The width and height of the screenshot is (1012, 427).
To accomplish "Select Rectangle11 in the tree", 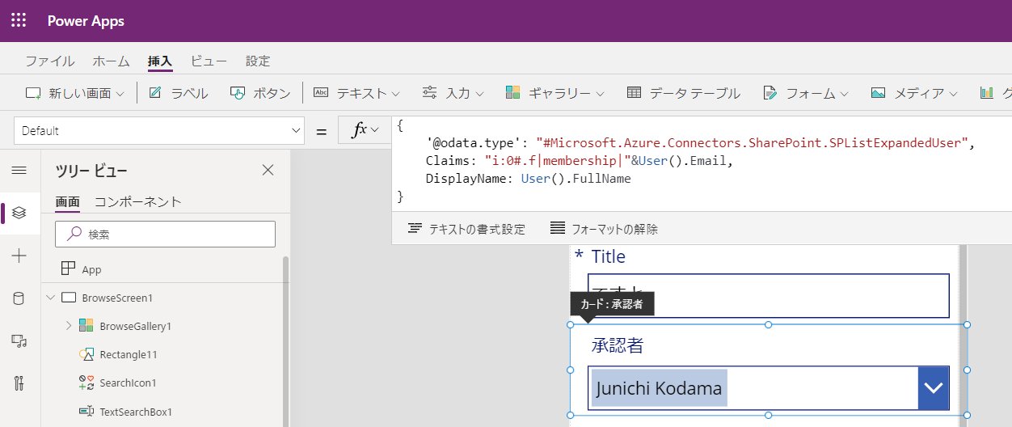I will point(128,354).
